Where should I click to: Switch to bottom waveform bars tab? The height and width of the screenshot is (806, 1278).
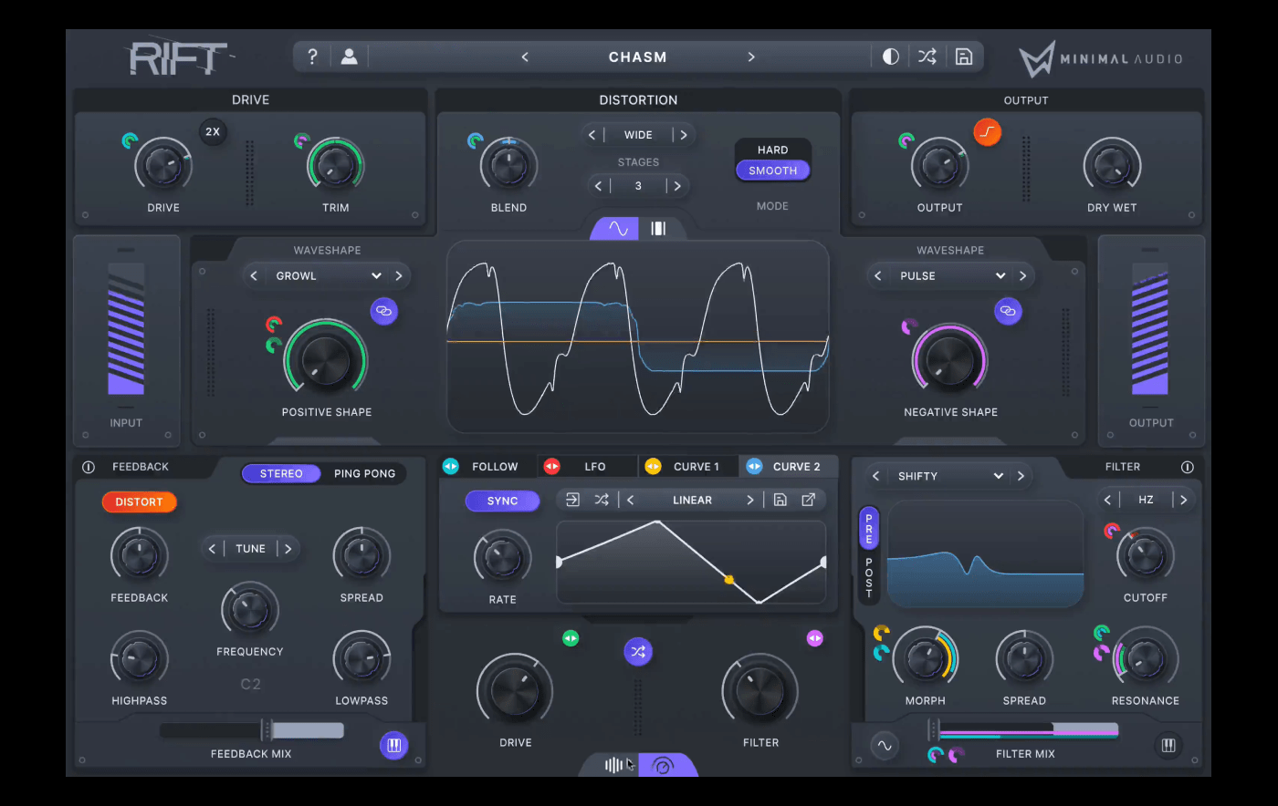pyautogui.click(x=613, y=765)
